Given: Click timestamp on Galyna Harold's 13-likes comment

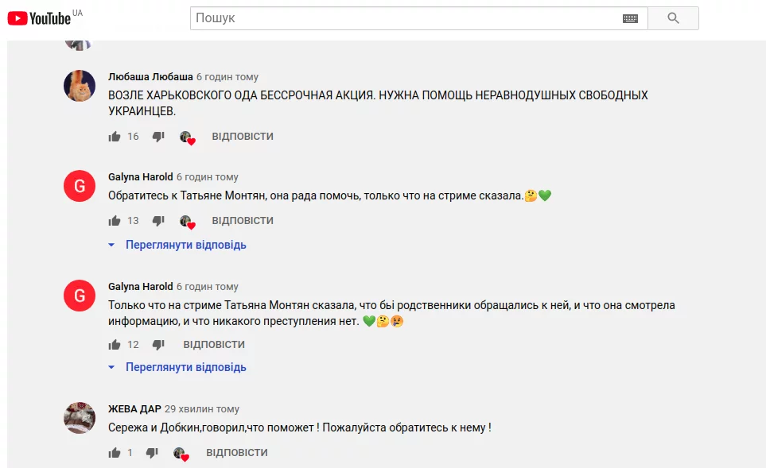Looking at the screenshot, I should point(208,177).
